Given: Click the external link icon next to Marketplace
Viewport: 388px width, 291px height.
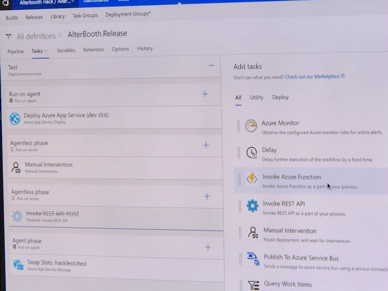Looking at the screenshot, I should pos(343,76).
